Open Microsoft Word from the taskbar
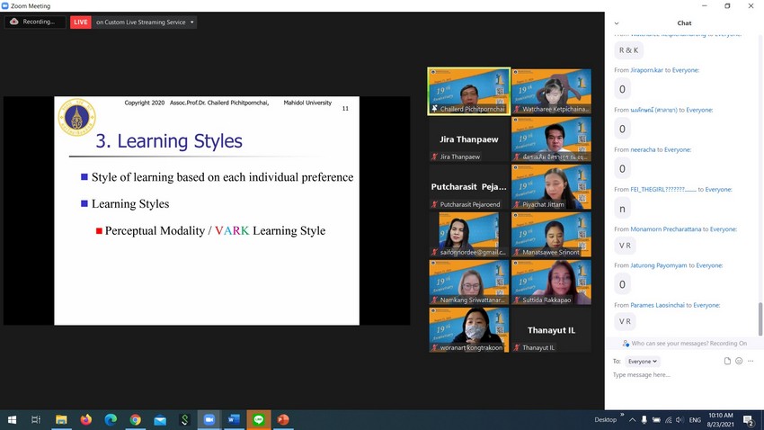Image resolution: width=764 pixels, height=430 pixels. 234,419
